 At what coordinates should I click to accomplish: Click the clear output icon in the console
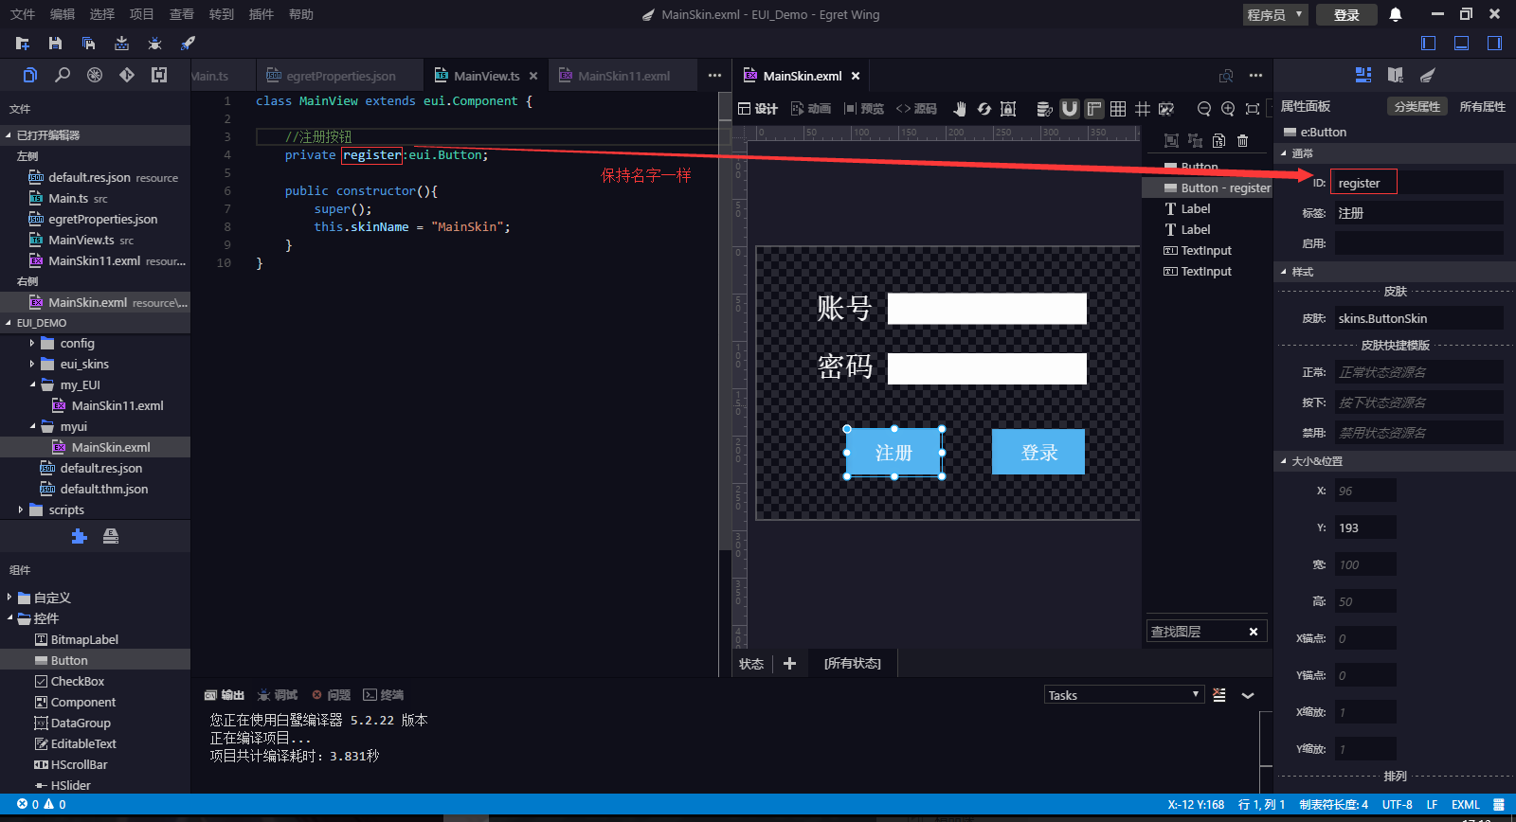point(1219,695)
